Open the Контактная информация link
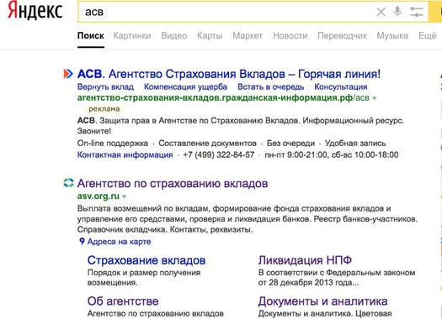This screenshot has height=319, width=442. (125, 154)
